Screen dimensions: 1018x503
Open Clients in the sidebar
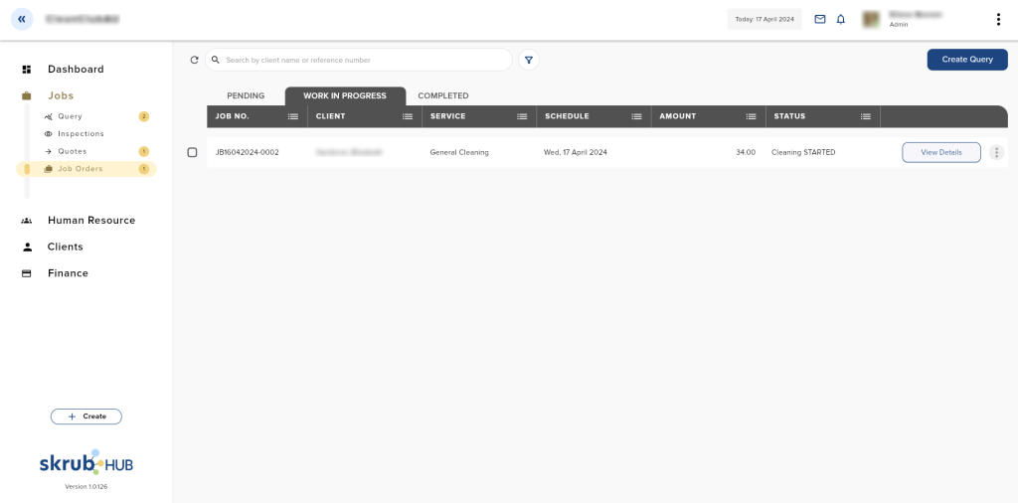pyautogui.click(x=65, y=247)
